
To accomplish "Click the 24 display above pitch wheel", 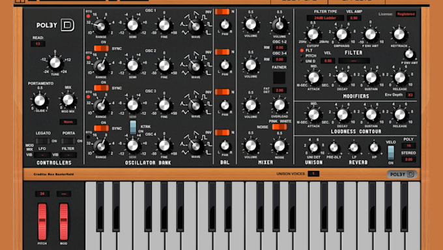I will 42,194.
